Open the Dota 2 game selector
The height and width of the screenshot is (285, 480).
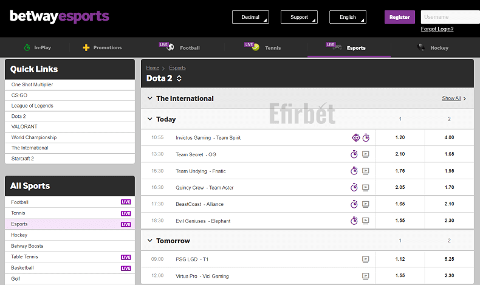click(179, 78)
